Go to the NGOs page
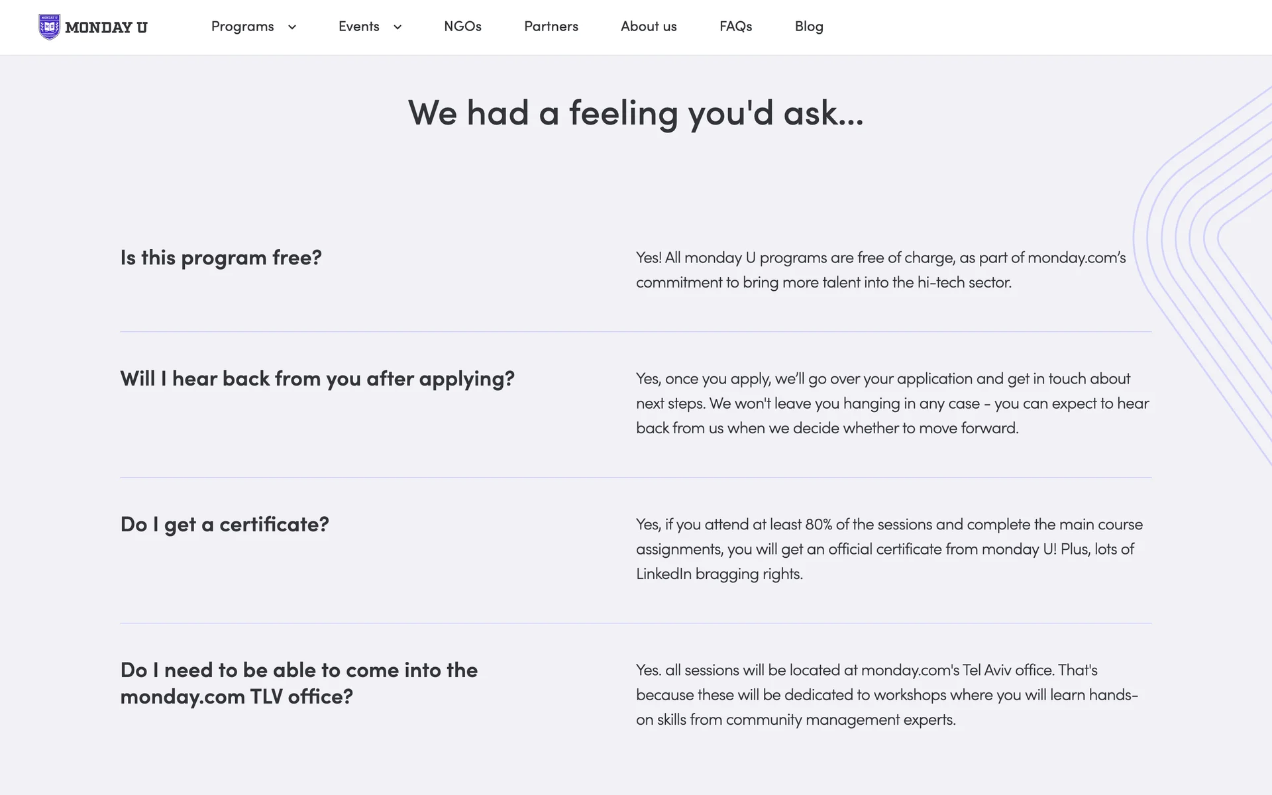Viewport: 1272px width, 795px height. [x=462, y=26]
